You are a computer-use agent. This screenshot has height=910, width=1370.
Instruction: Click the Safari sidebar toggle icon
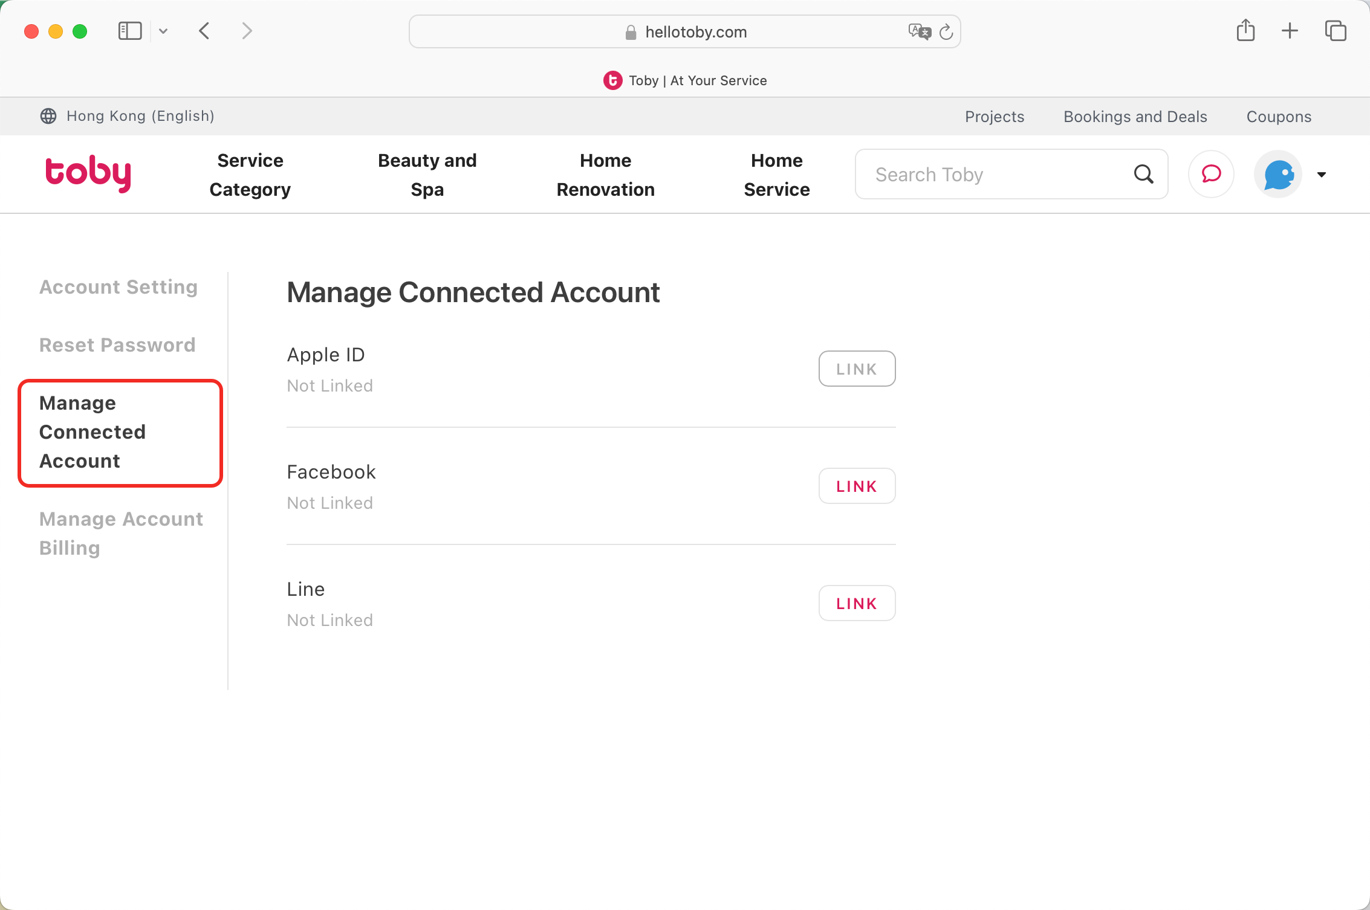click(x=129, y=31)
